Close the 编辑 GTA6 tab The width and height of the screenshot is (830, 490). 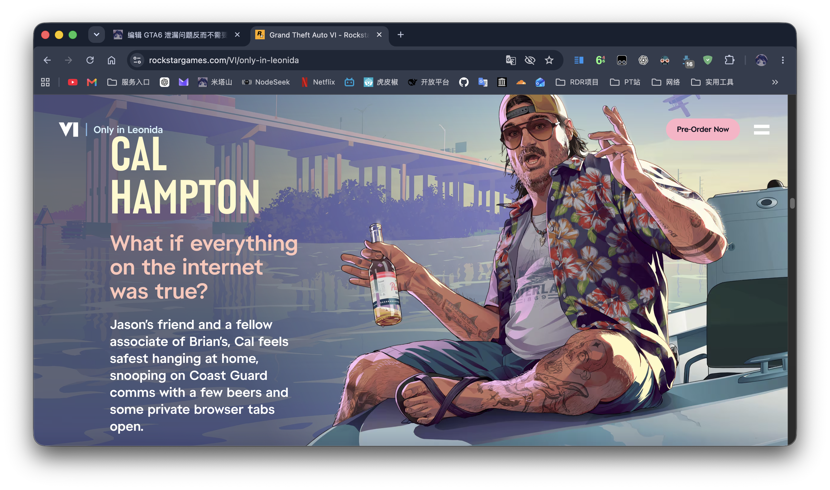[237, 35]
